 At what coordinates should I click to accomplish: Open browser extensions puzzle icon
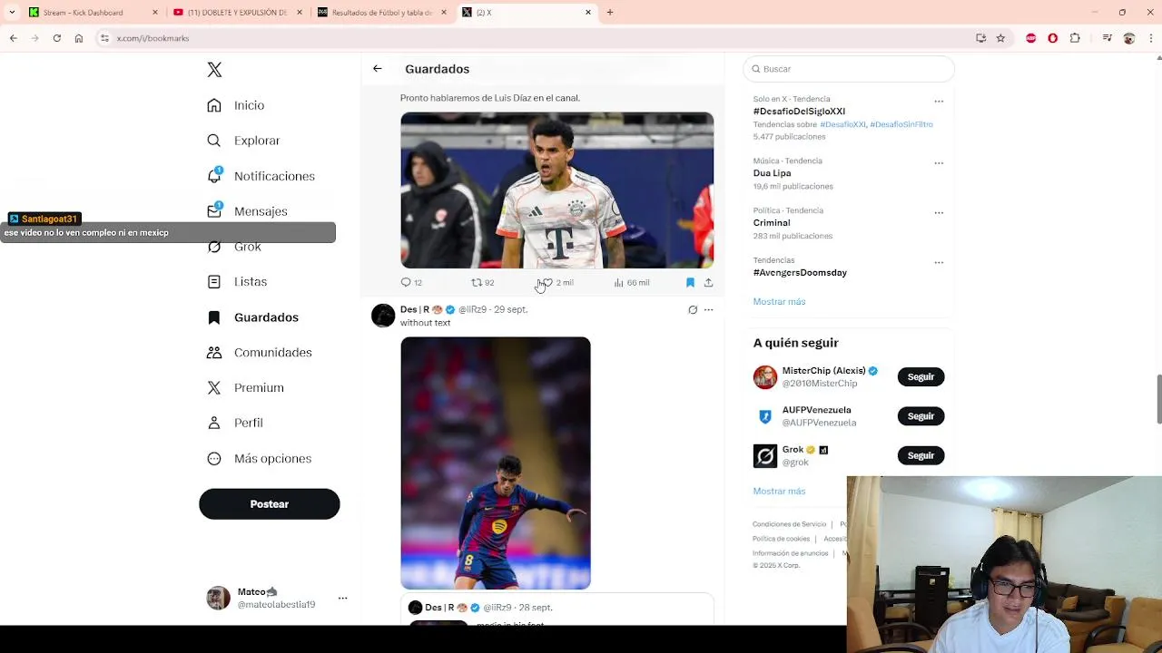point(1075,38)
